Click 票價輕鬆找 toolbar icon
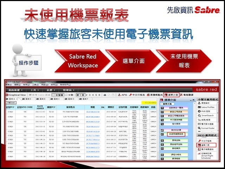225x169 pixels. [x=155, y=95]
